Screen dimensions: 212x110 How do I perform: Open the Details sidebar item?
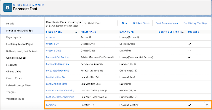10,23
